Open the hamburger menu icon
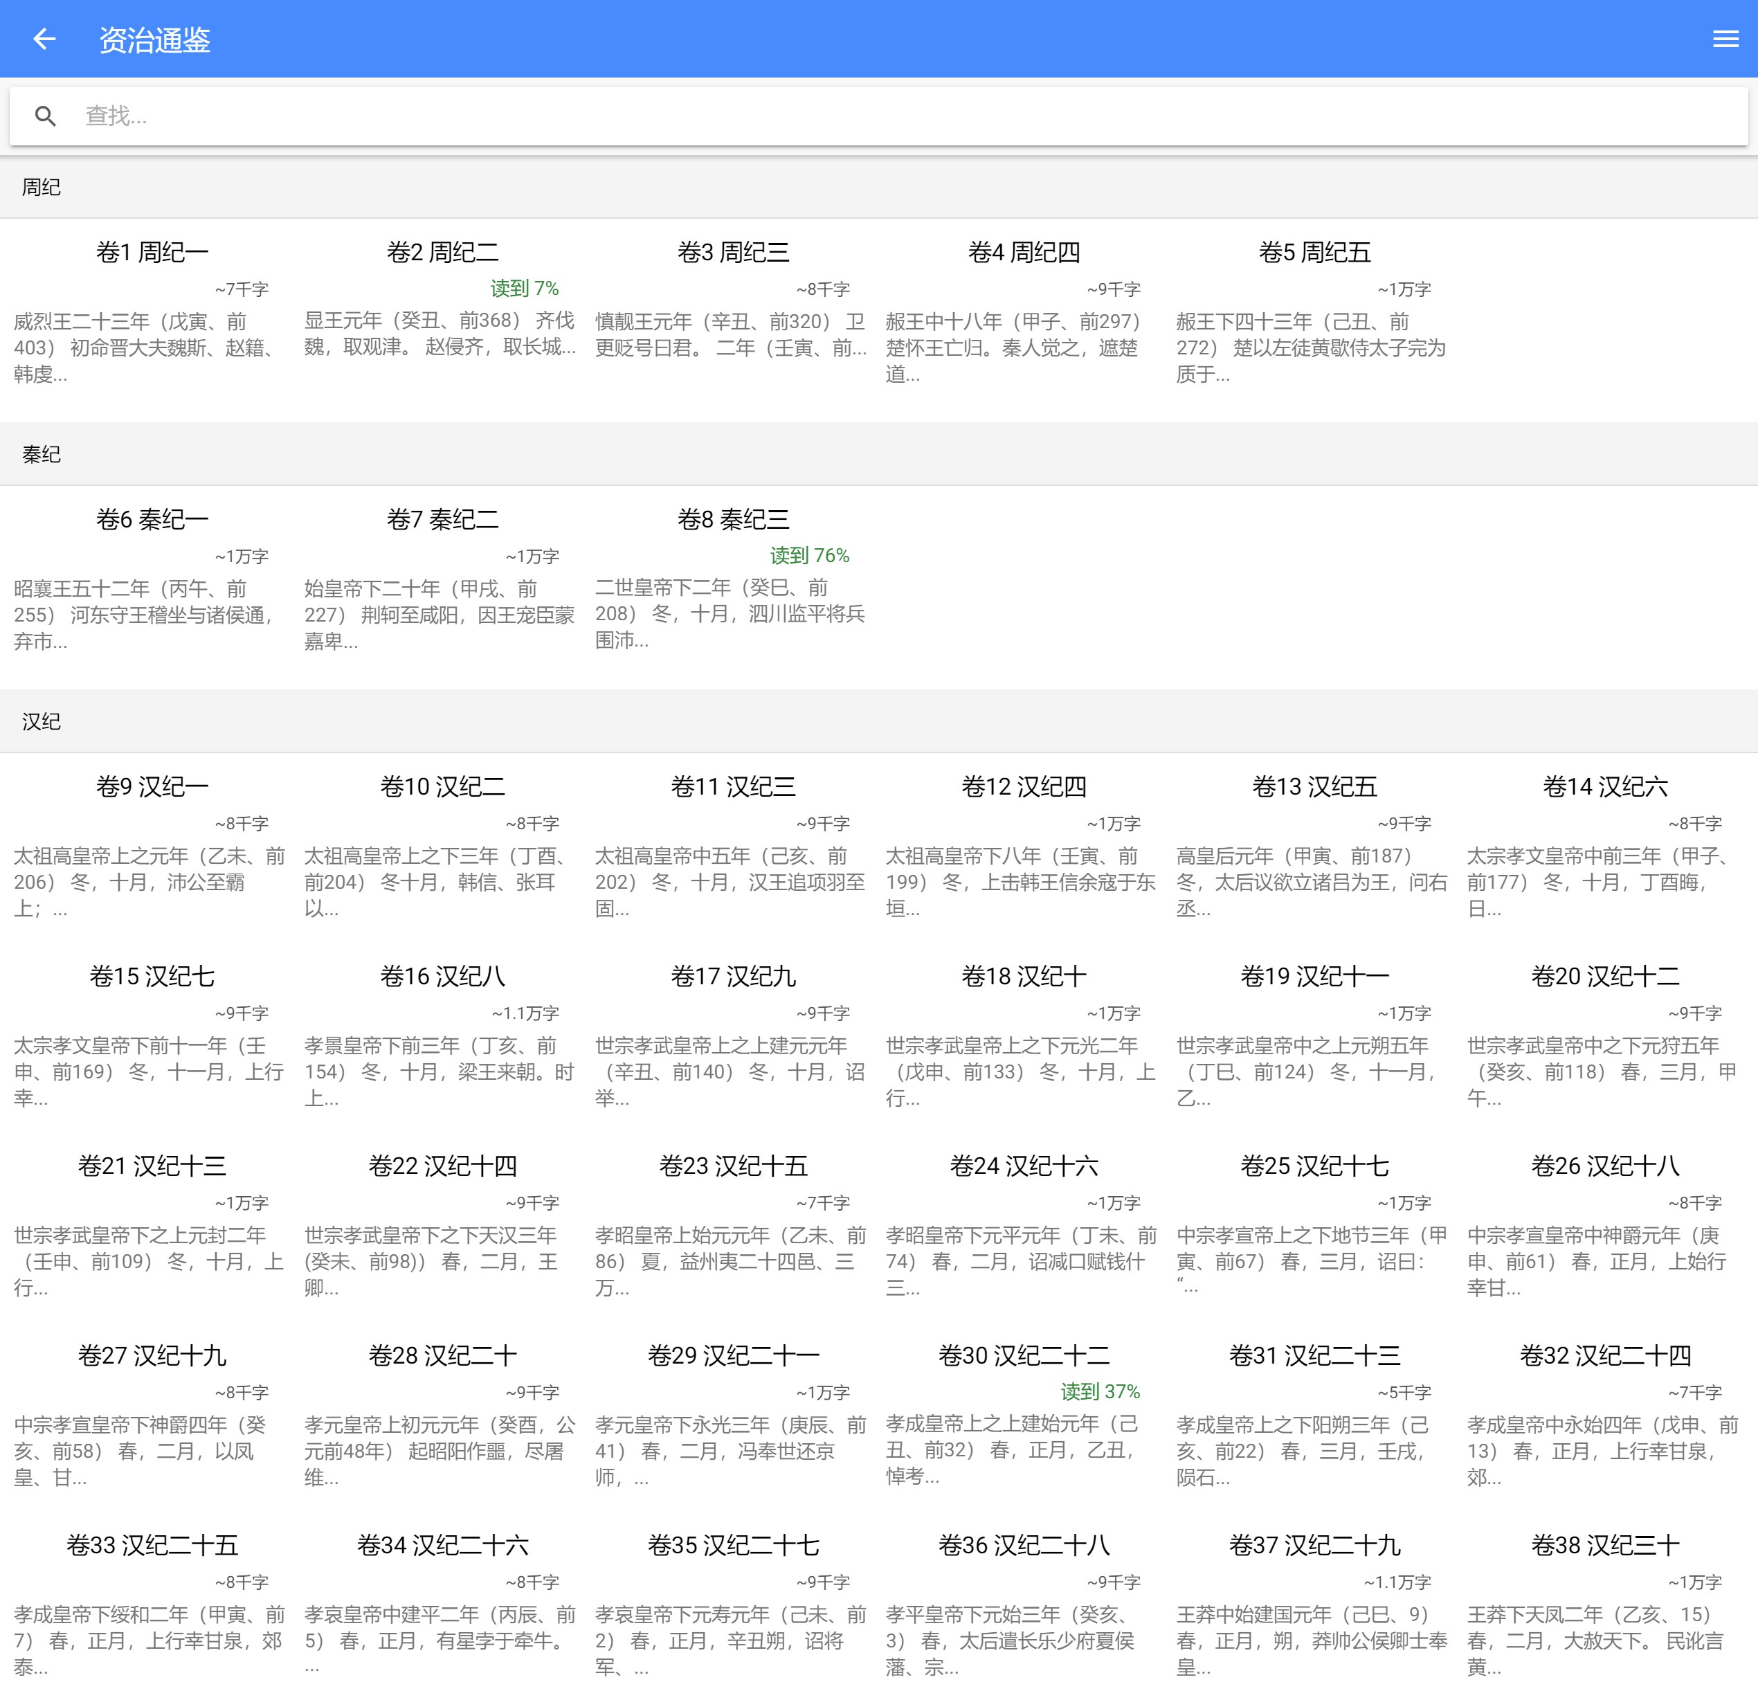Image resolution: width=1758 pixels, height=1700 pixels. 1725,39
